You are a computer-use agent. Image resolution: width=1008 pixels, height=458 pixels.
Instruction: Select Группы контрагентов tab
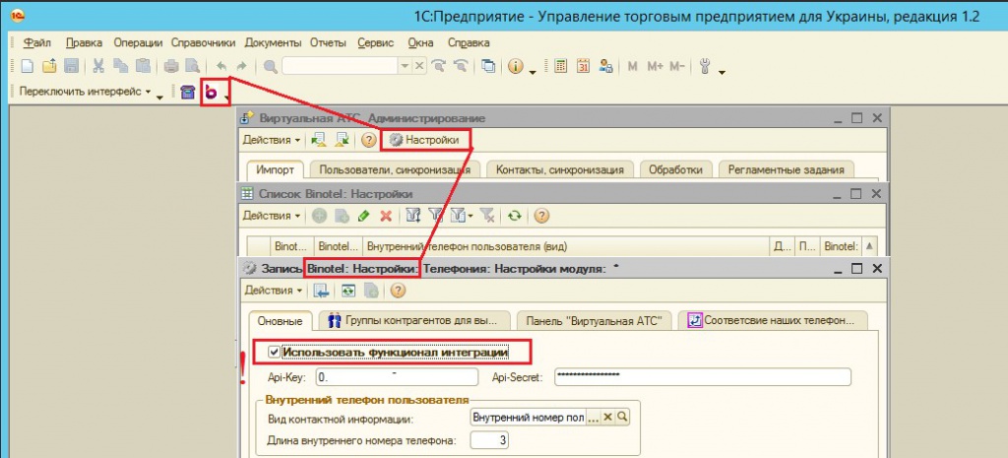coord(414,320)
